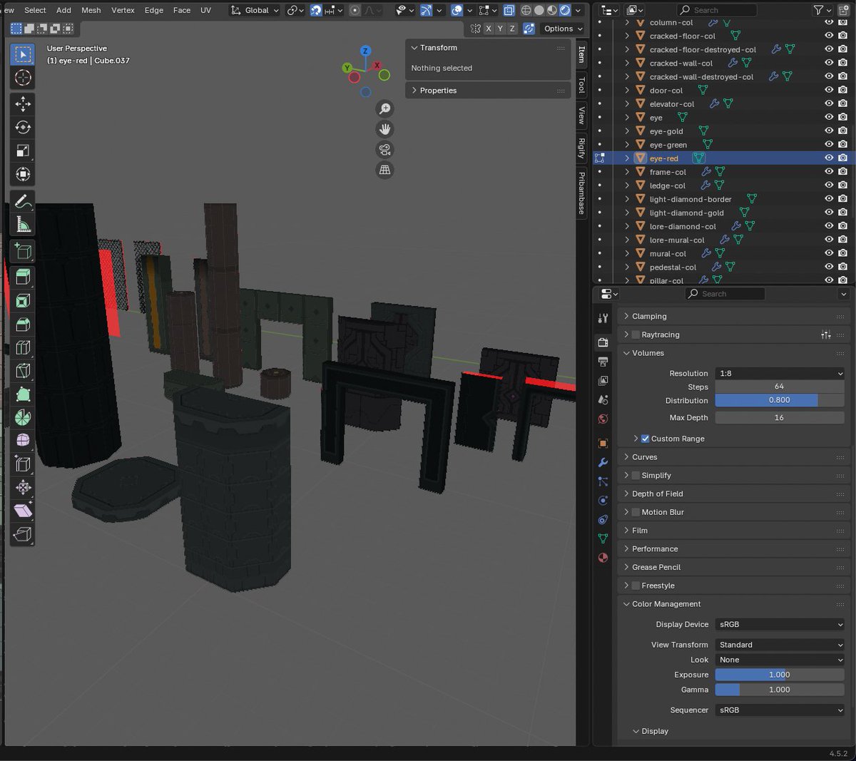The height and width of the screenshot is (761, 856).
Task: Activate the Extrude Region tool
Action: click(23, 277)
